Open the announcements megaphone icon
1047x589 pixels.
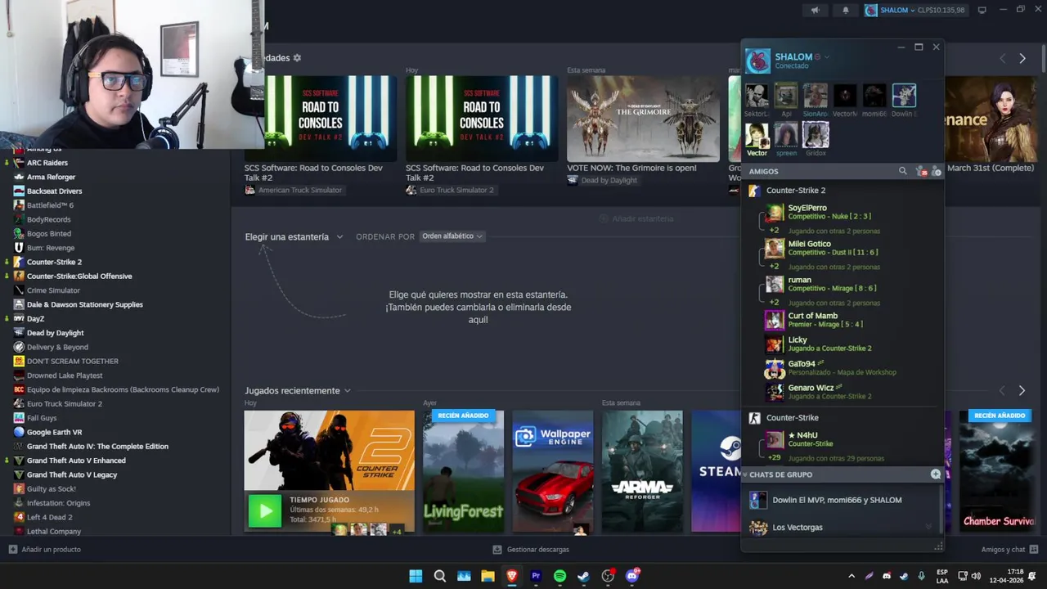click(815, 10)
